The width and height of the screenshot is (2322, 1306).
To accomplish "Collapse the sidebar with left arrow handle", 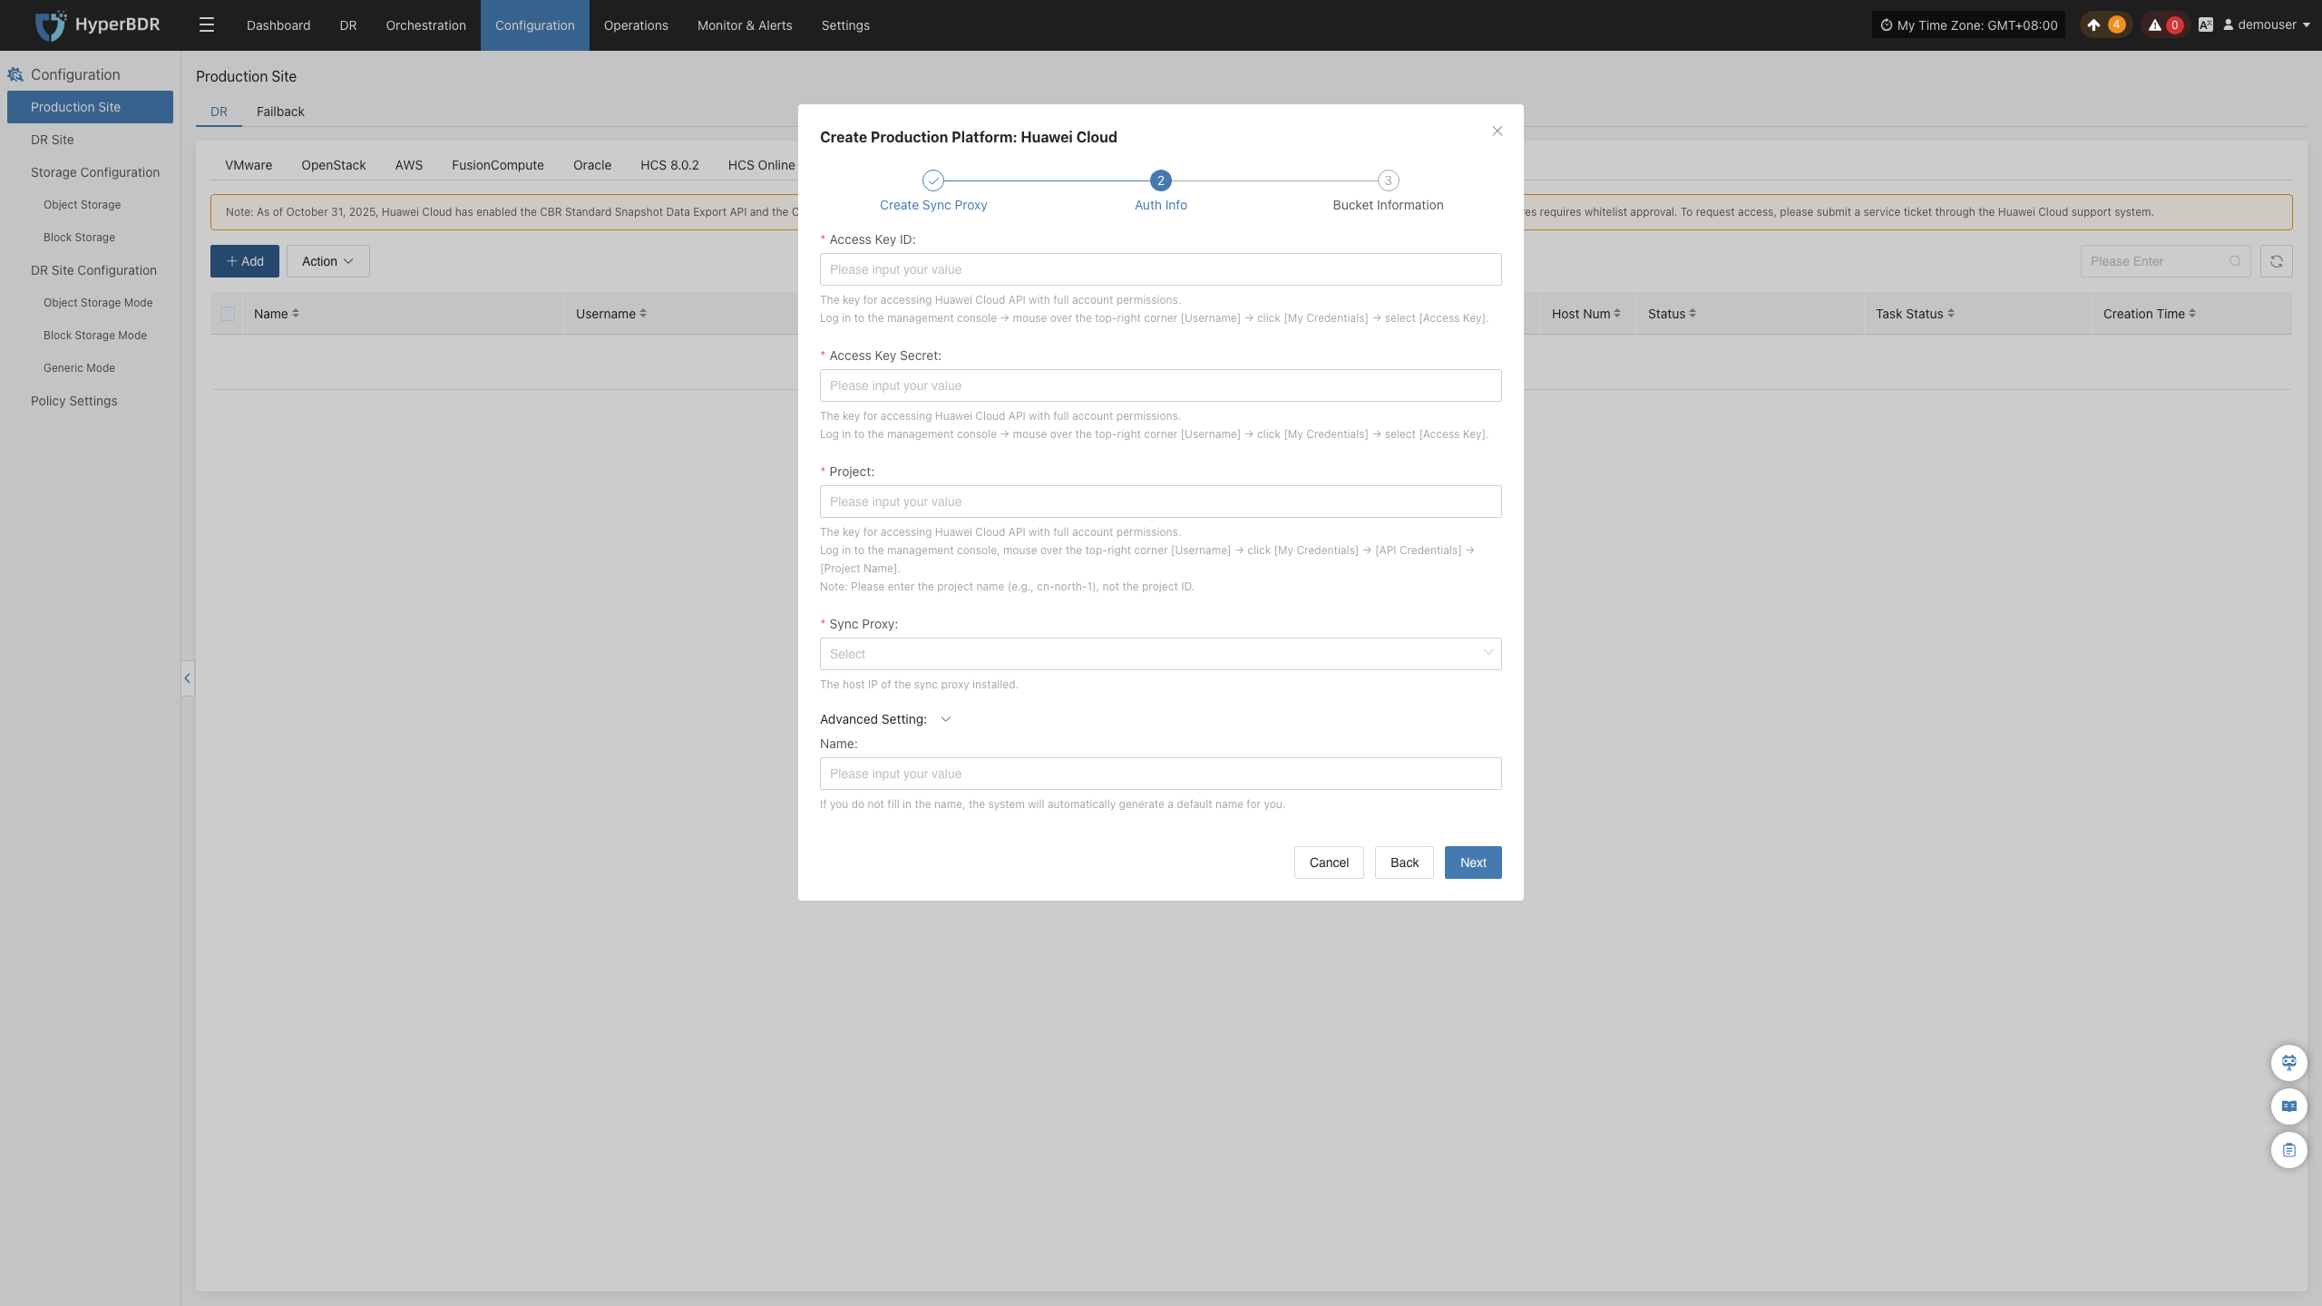I will [188, 677].
